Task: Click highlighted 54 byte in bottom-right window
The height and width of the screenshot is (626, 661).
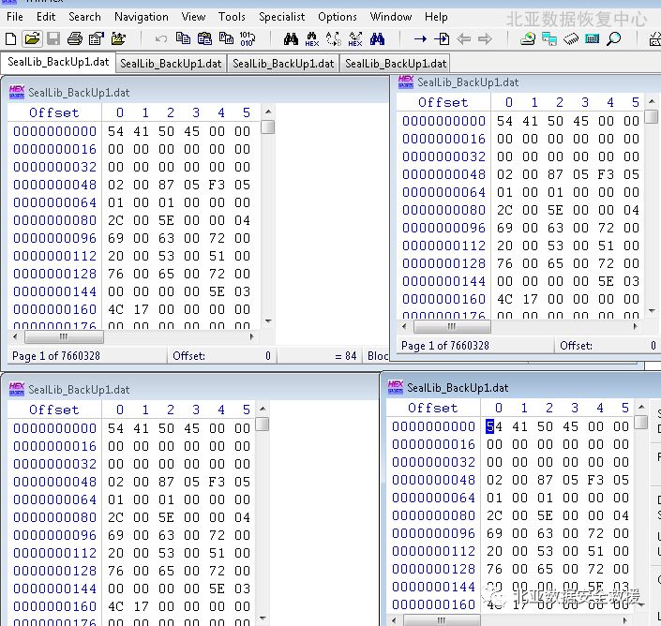Action: point(494,426)
